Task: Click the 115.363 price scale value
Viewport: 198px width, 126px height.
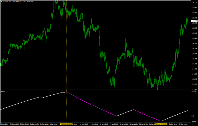Action: click(x=194, y=28)
